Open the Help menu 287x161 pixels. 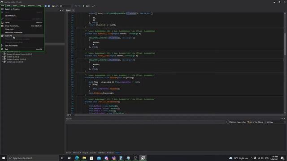tap(39, 6)
